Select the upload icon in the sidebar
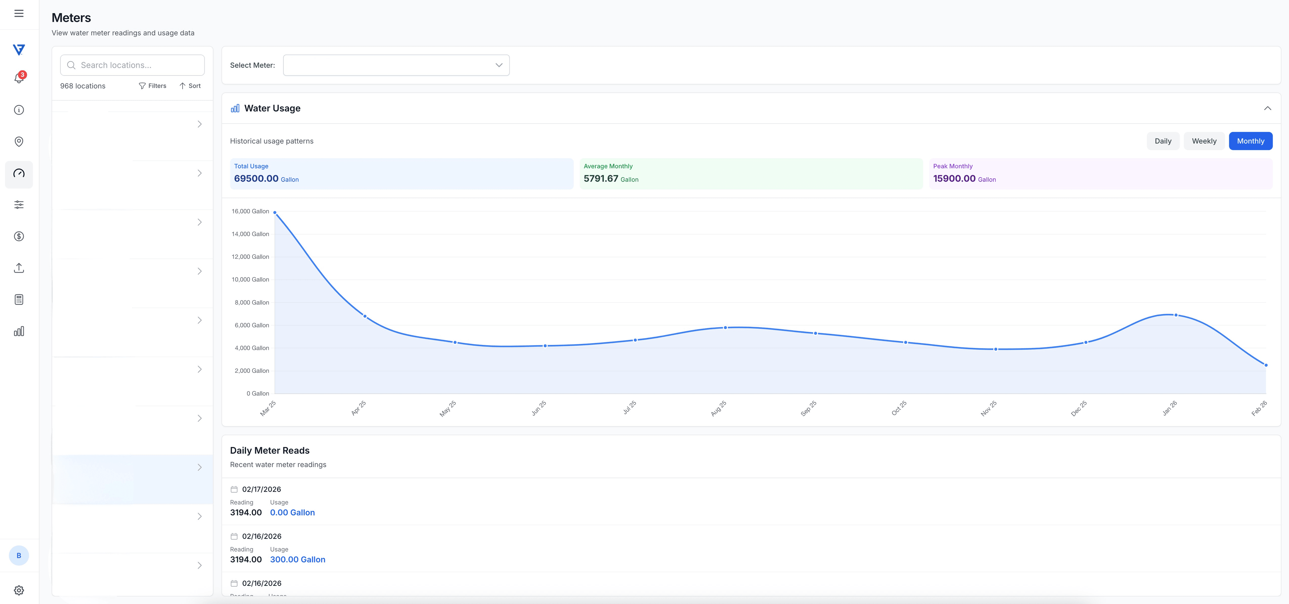This screenshot has height=604, width=1289. click(x=18, y=267)
